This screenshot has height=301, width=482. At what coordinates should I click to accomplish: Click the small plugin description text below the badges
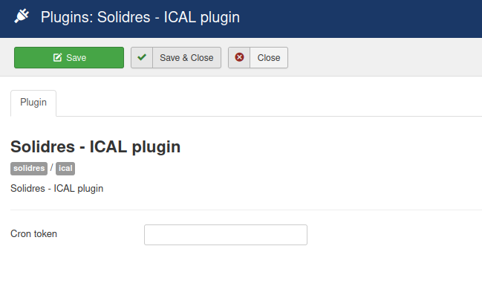click(x=57, y=189)
